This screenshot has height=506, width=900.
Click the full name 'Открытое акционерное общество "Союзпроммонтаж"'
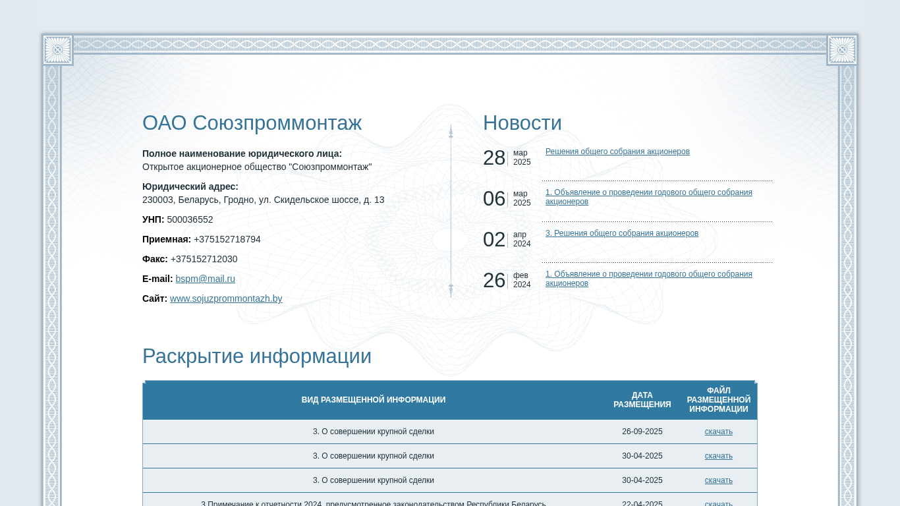(x=257, y=167)
